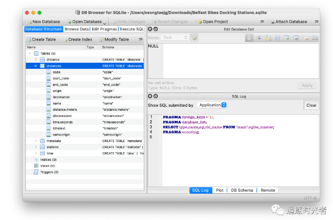
Task: Open the Execute SQL tab
Action: (132, 29)
